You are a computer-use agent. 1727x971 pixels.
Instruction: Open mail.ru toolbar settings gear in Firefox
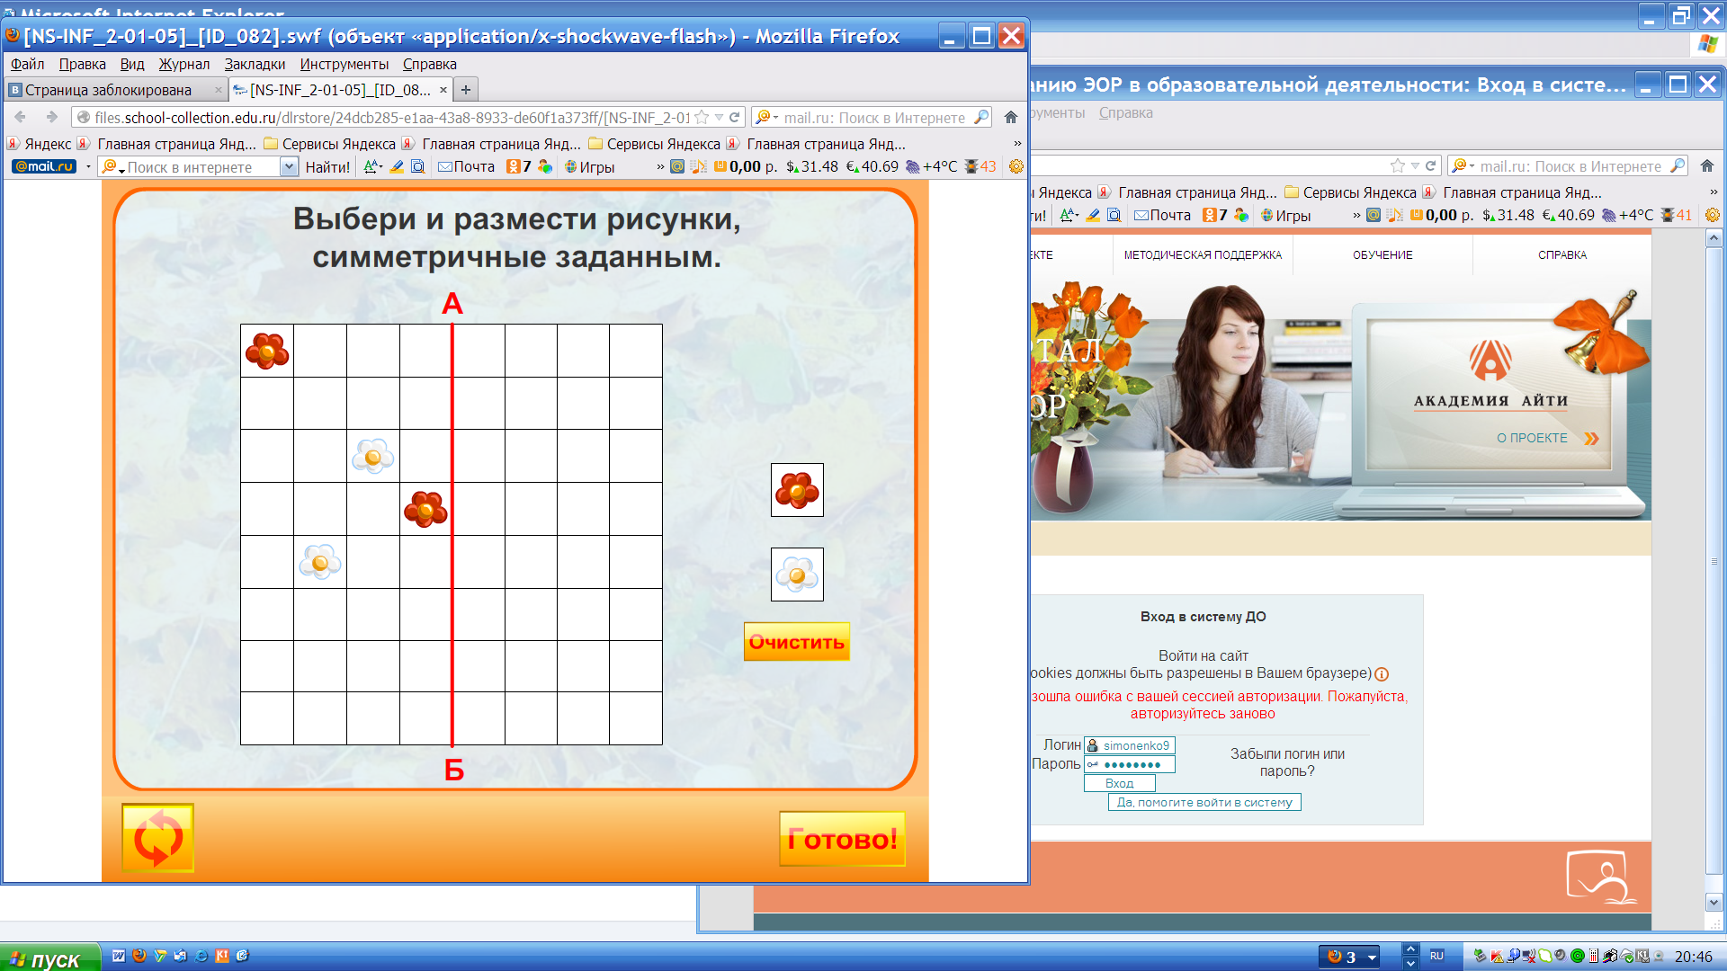point(1016,166)
